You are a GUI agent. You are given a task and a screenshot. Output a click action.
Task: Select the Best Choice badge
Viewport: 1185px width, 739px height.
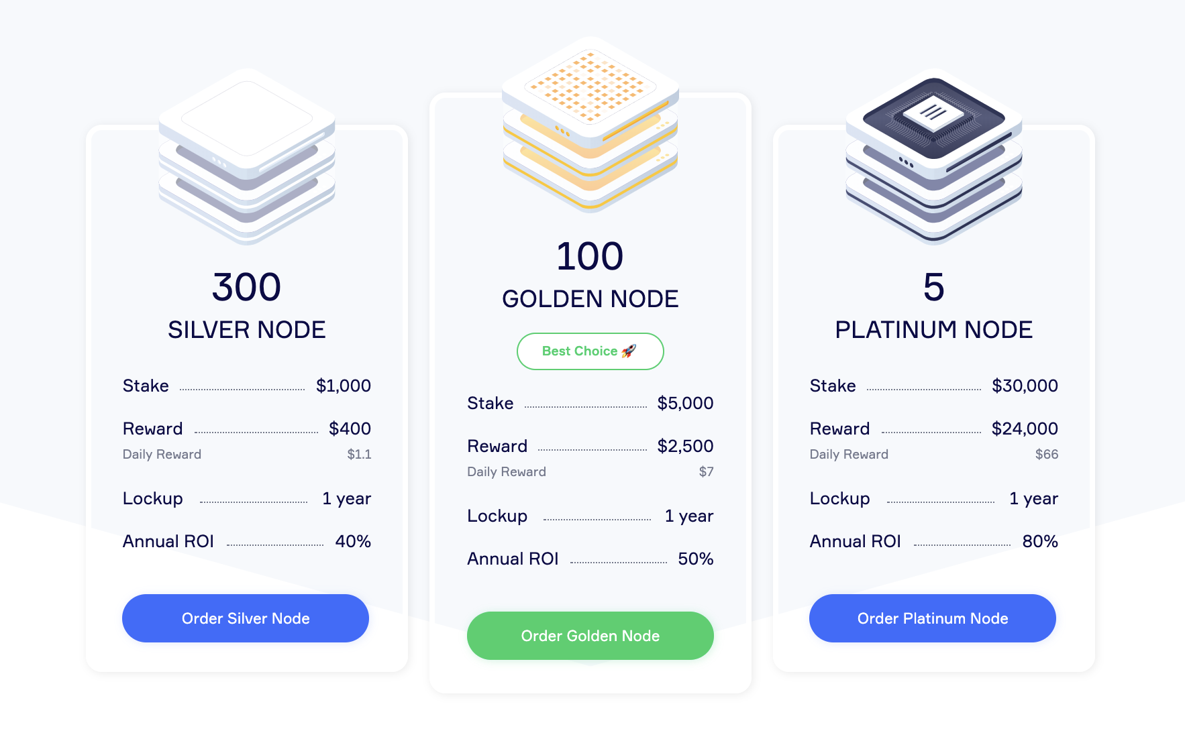tap(590, 351)
